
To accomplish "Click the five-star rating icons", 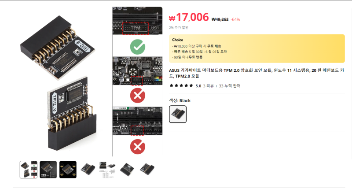I will [181, 85].
